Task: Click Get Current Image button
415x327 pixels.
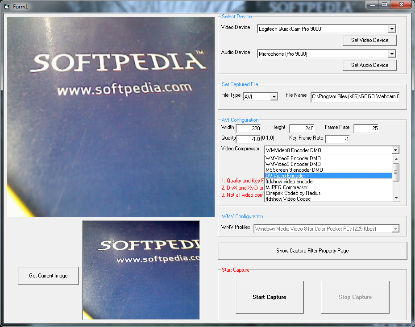Action: 48,276
